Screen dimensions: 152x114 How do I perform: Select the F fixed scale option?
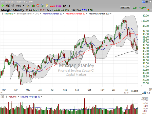(x=150, y=93)
